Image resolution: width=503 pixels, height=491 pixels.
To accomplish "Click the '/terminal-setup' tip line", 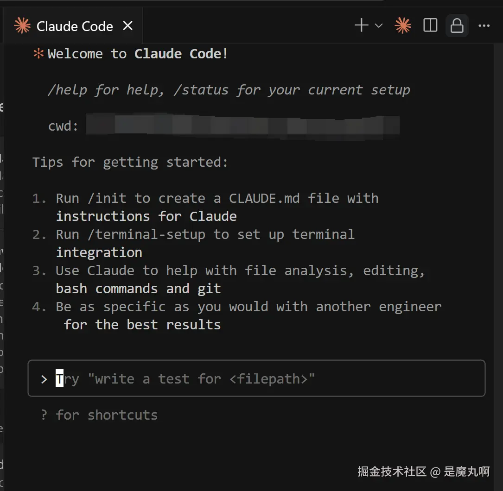I will (205, 235).
